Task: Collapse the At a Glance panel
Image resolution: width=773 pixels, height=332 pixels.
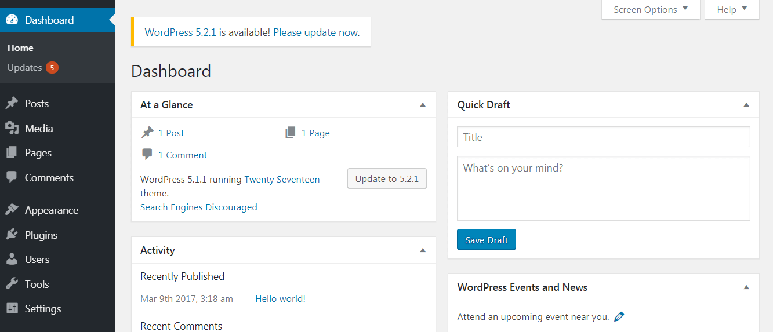Action: click(423, 105)
